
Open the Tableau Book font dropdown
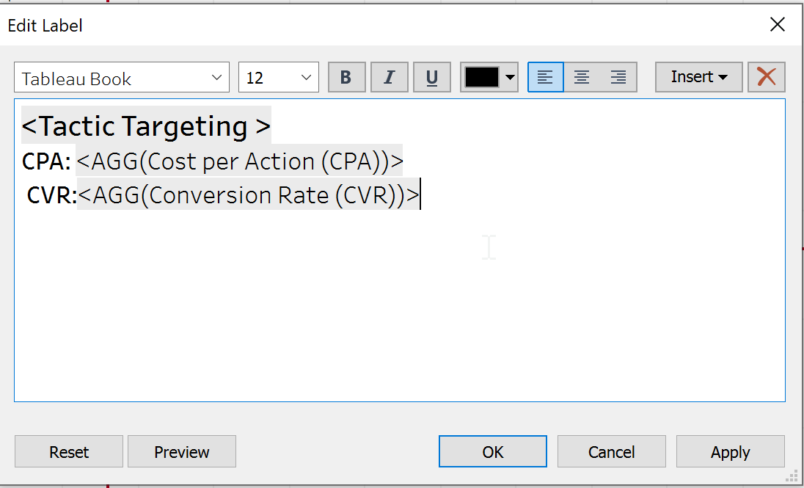122,78
